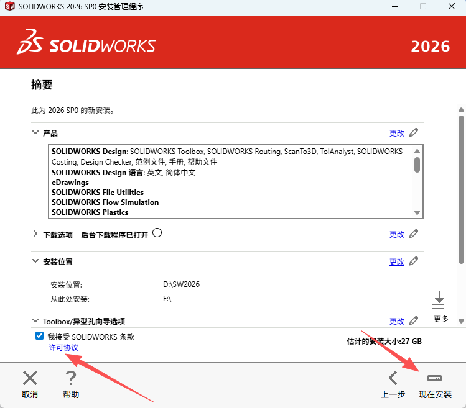Click the main summary scrollbar thumb
The image size is (466, 408).
[461, 189]
